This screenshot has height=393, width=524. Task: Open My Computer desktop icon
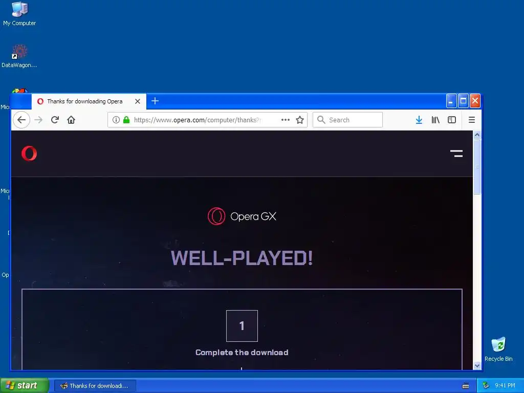[19, 14]
